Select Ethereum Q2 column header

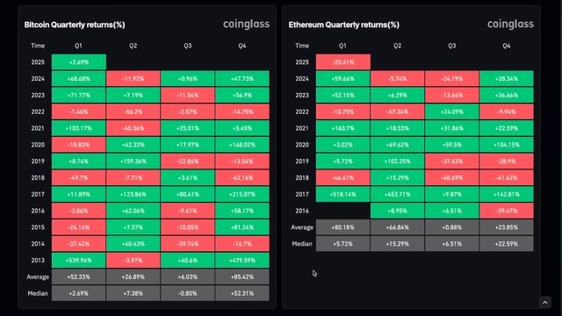pos(397,46)
